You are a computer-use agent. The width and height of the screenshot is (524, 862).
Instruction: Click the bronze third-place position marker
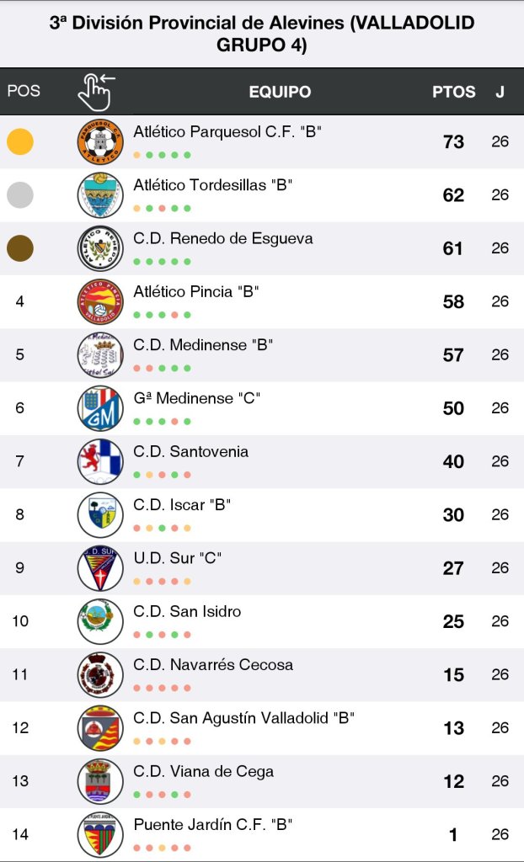click(20, 248)
